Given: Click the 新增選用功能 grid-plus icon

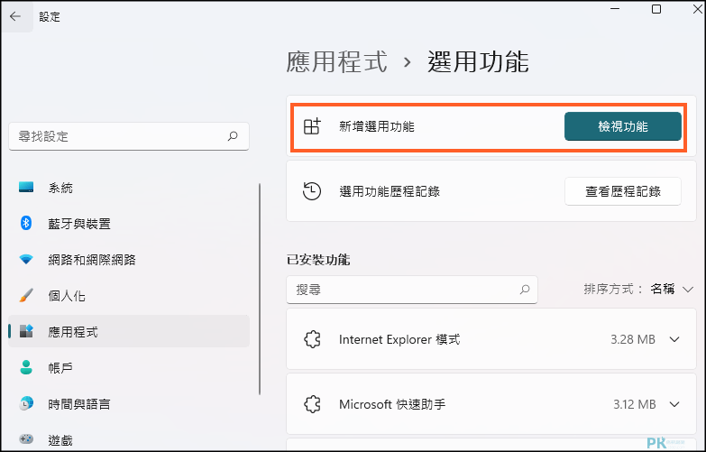Looking at the screenshot, I should (x=312, y=126).
